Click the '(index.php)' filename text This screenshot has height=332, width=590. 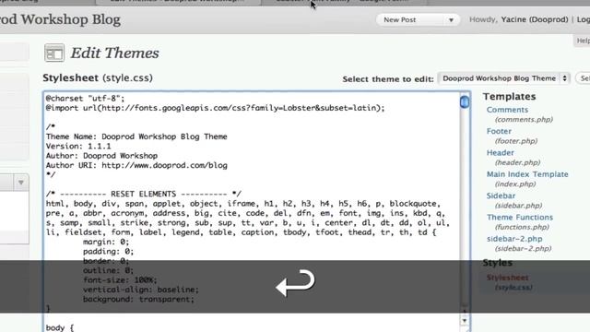[514, 184]
